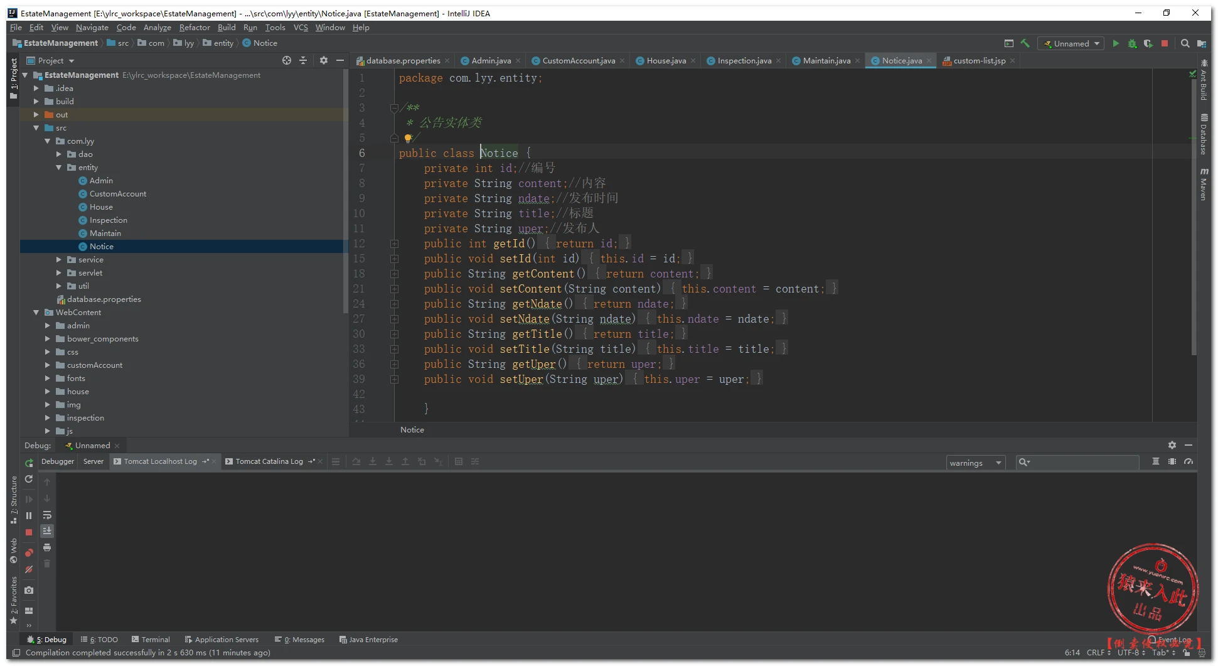
Task: Print the console output with printer icon
Action: tap(47, 547)
